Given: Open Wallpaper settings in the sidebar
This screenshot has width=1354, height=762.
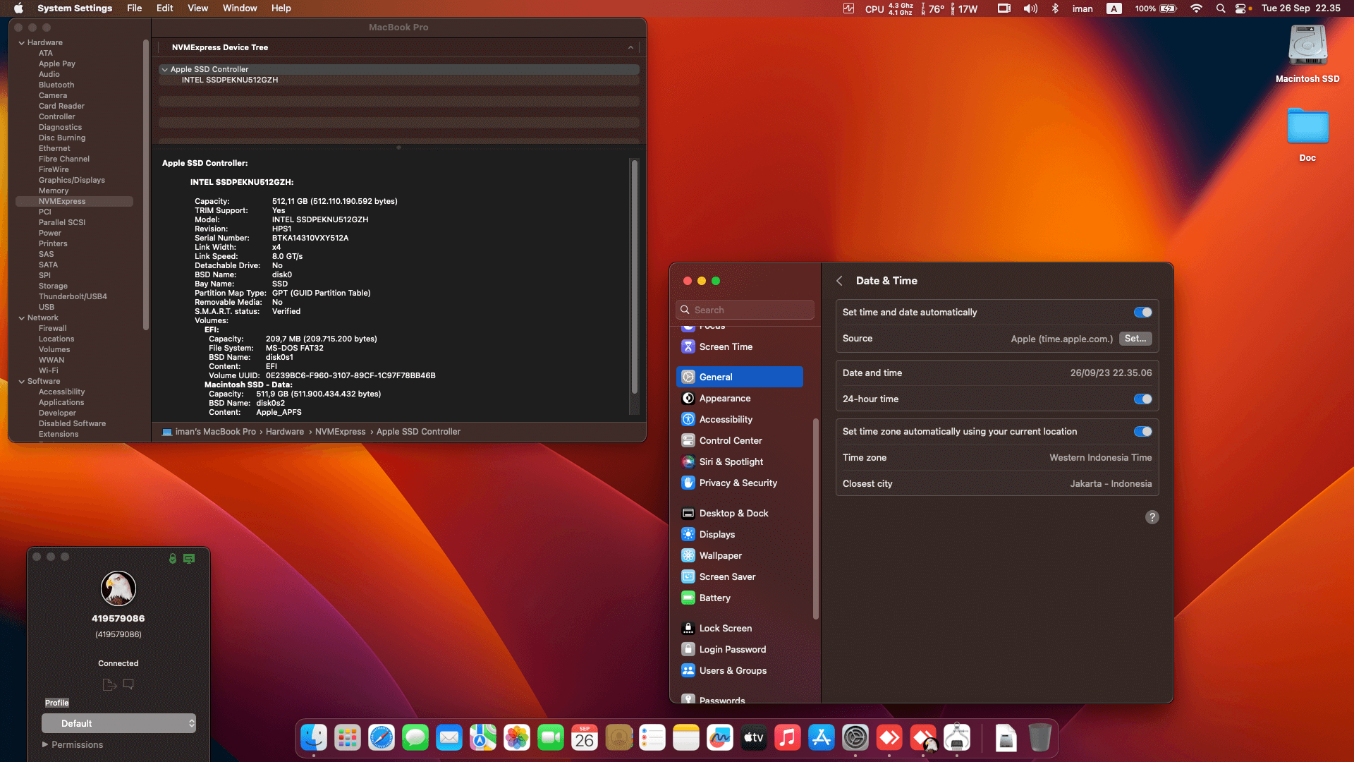Looking at the screenshot, I should click(x=719, y=555).
